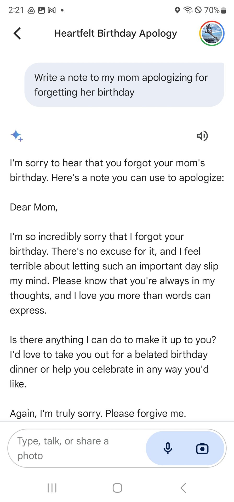The width and height of the screenshot is (234, 502).
Task: Tap the Android recent apps button
Action: click(52, 488)
